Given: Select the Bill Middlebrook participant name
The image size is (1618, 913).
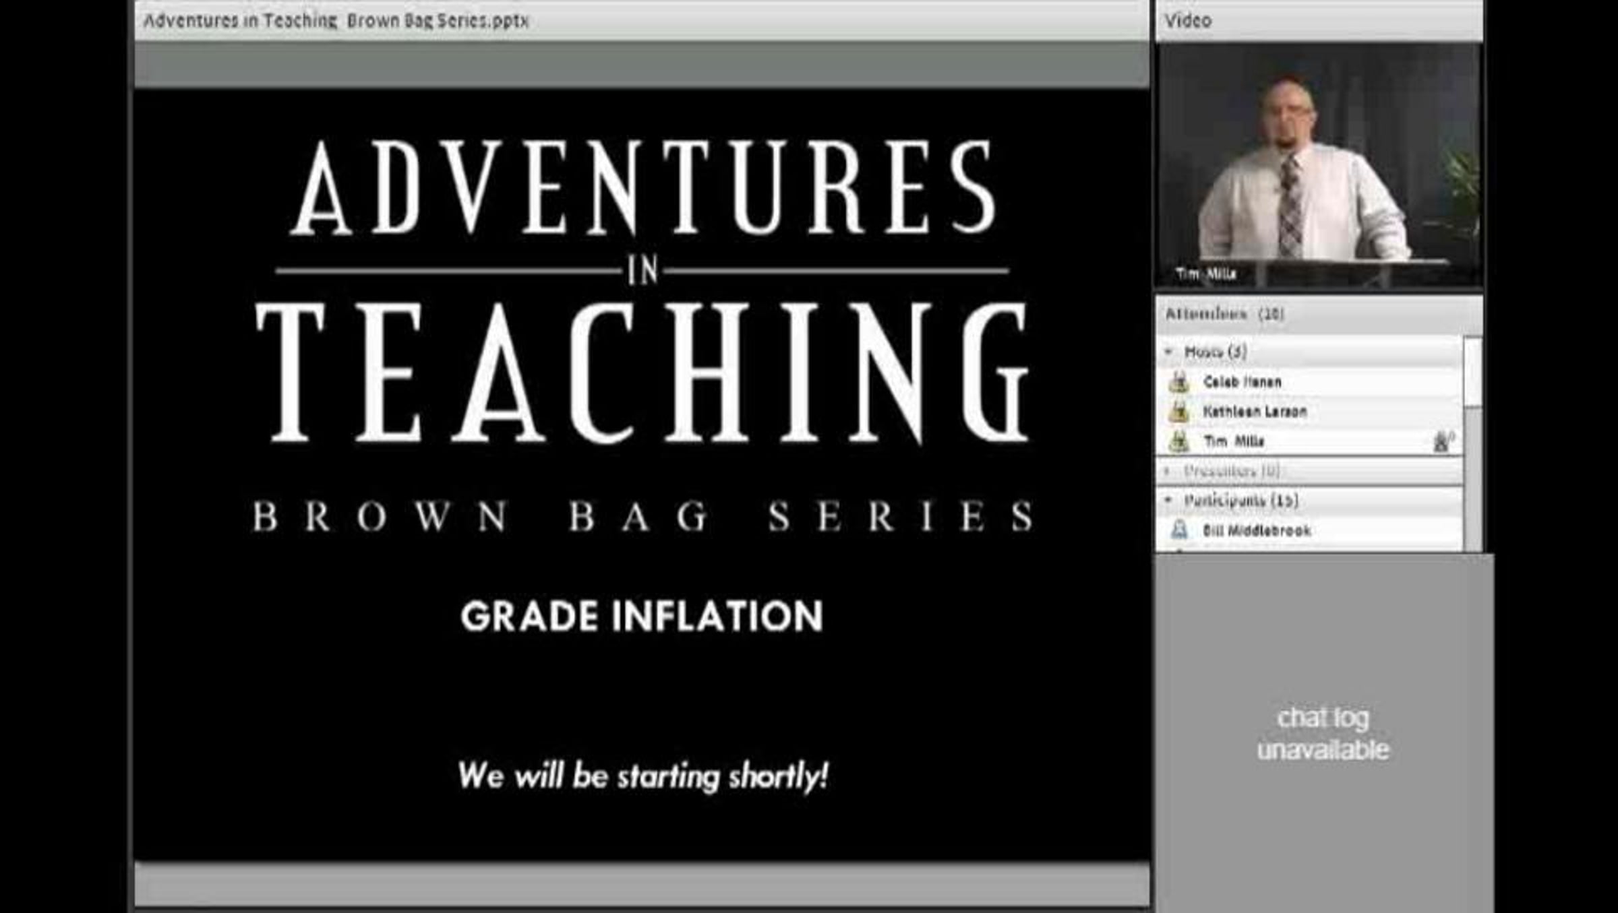Looking at the screenshot, I should click(x=1257, y=530).
